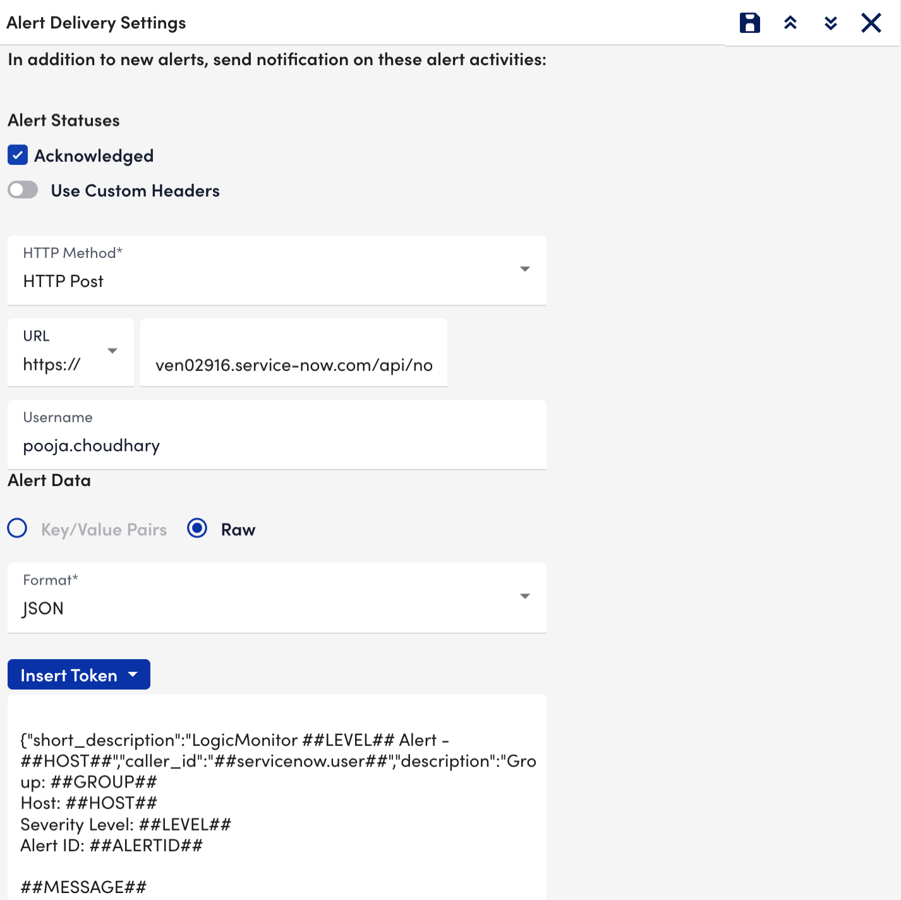This screenshot has width=901, height=900.
Task: Expand the Insert Token menu
Action: pyautogui.click(x=133, y=674)
